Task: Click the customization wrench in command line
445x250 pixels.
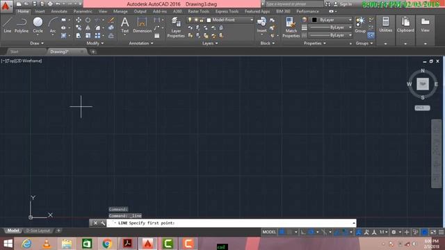Action: pos(102,223)
